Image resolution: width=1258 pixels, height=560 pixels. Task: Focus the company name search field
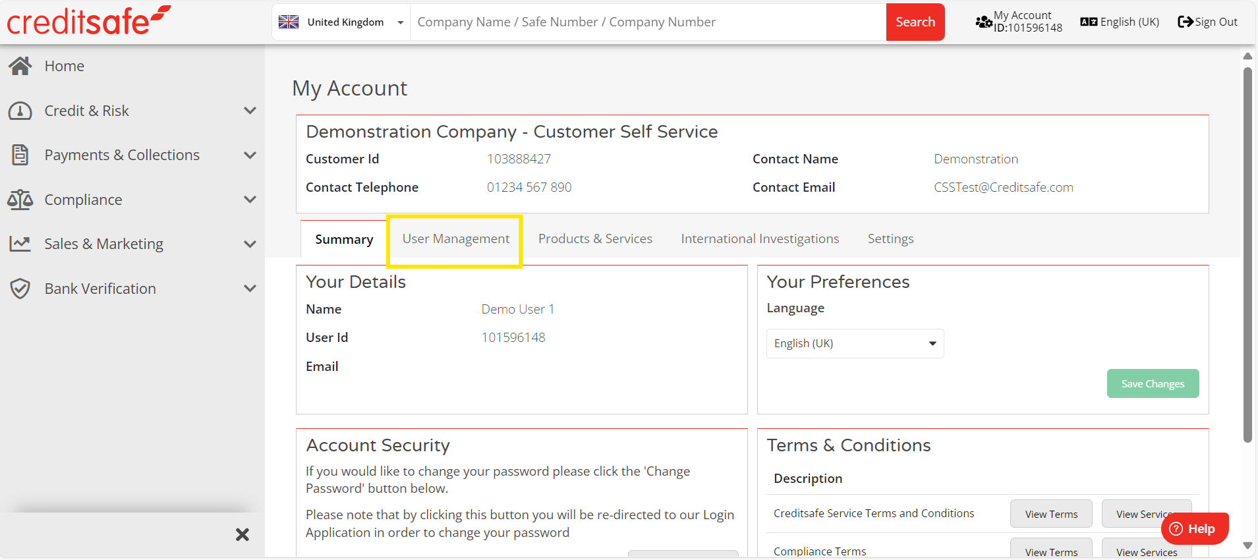(x=648, y=22)
